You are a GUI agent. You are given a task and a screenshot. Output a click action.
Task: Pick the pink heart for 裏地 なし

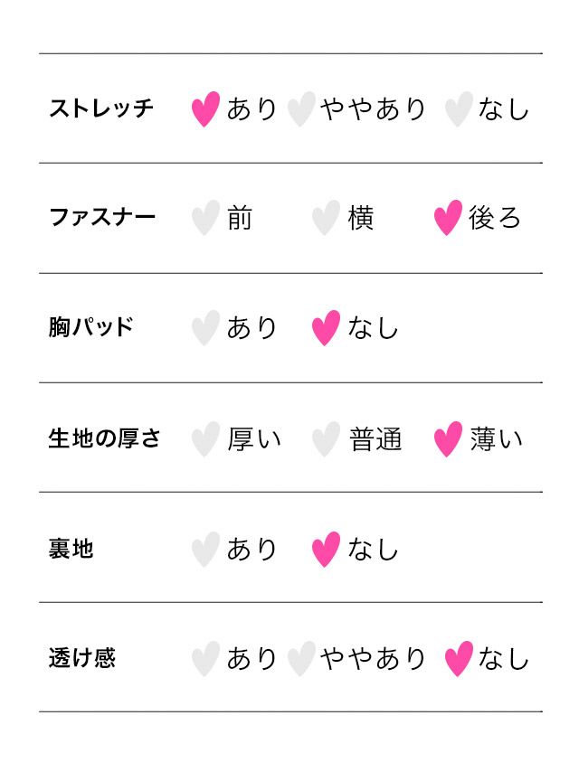click(x=326, y=550)
